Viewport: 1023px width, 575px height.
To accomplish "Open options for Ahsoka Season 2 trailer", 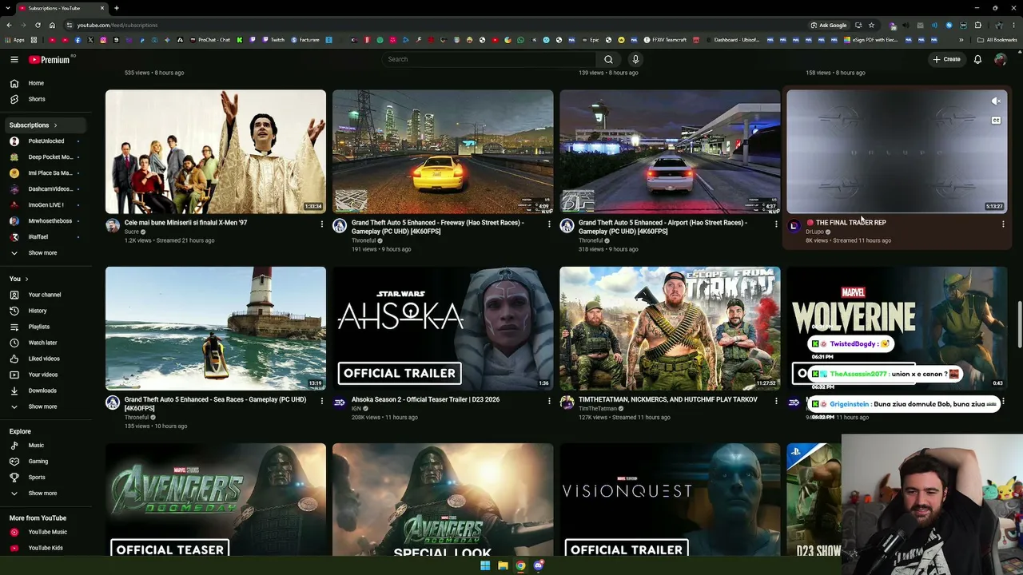I will (x=549, y=401).
